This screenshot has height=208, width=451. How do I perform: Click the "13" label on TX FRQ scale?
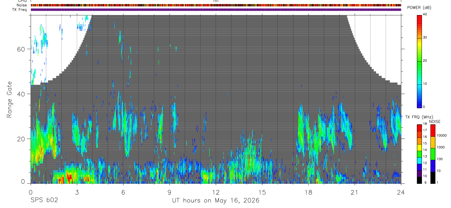[425, 156]
